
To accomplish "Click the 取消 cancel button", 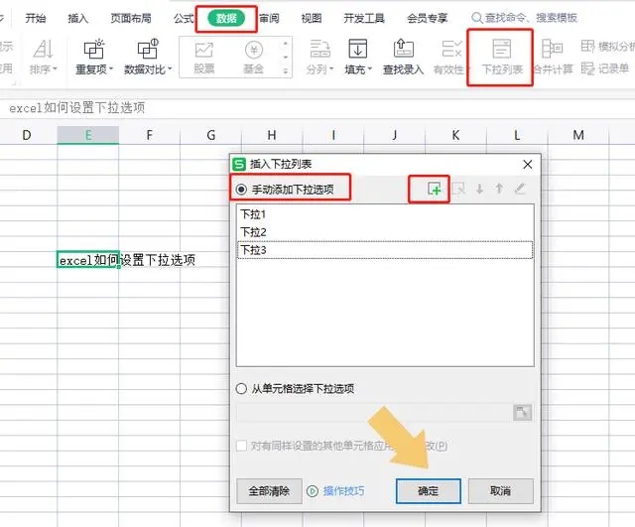I will click(500, 491).
